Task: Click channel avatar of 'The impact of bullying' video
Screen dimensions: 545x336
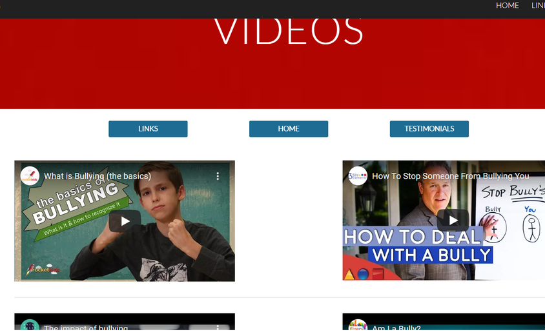Action: coord(30,327)
